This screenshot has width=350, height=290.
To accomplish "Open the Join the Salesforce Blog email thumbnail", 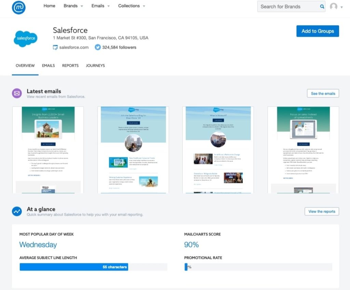I will pos(133,150).
